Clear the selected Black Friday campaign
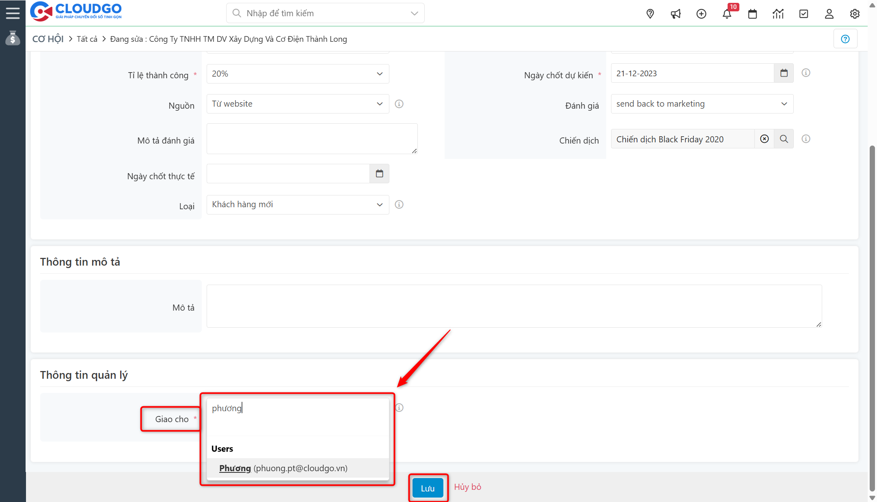 [x=764, y=139]
